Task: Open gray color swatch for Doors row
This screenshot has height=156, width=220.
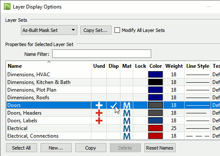Action: point(155,105)
